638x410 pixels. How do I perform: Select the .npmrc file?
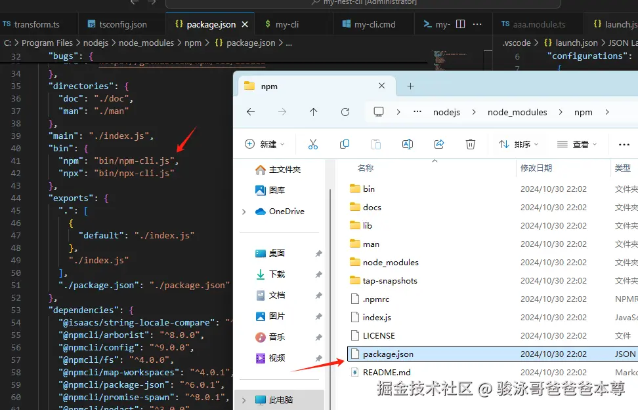coord(370,299)
